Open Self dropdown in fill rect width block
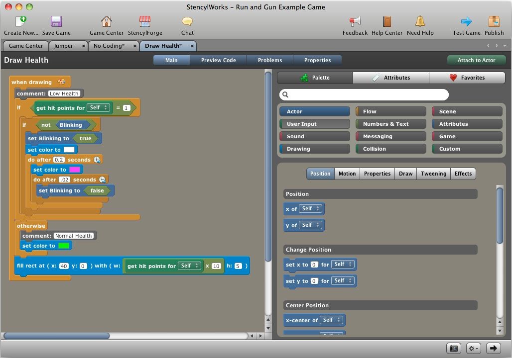 coord(189,266)
